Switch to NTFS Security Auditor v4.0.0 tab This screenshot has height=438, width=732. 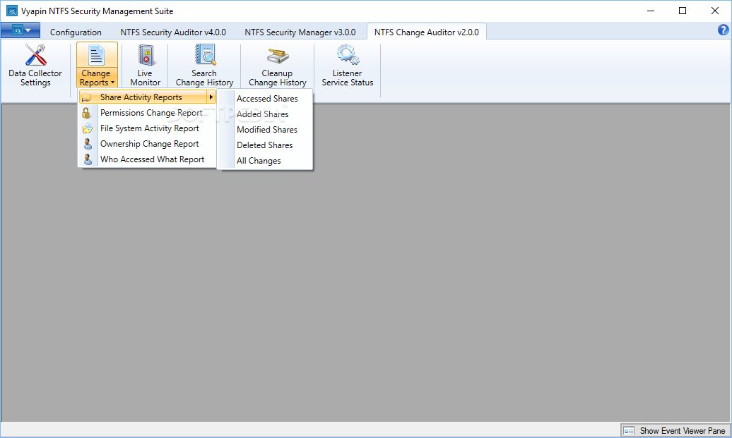pos(173,32)
